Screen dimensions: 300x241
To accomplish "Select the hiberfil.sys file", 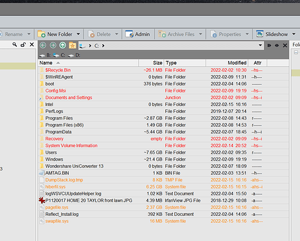I will pos(55,186).
